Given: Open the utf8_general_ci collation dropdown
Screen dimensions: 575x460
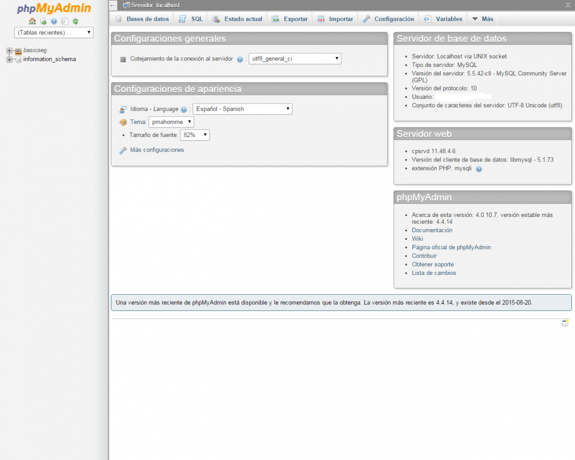Looking at the screenshot, I should coord(295,59).
